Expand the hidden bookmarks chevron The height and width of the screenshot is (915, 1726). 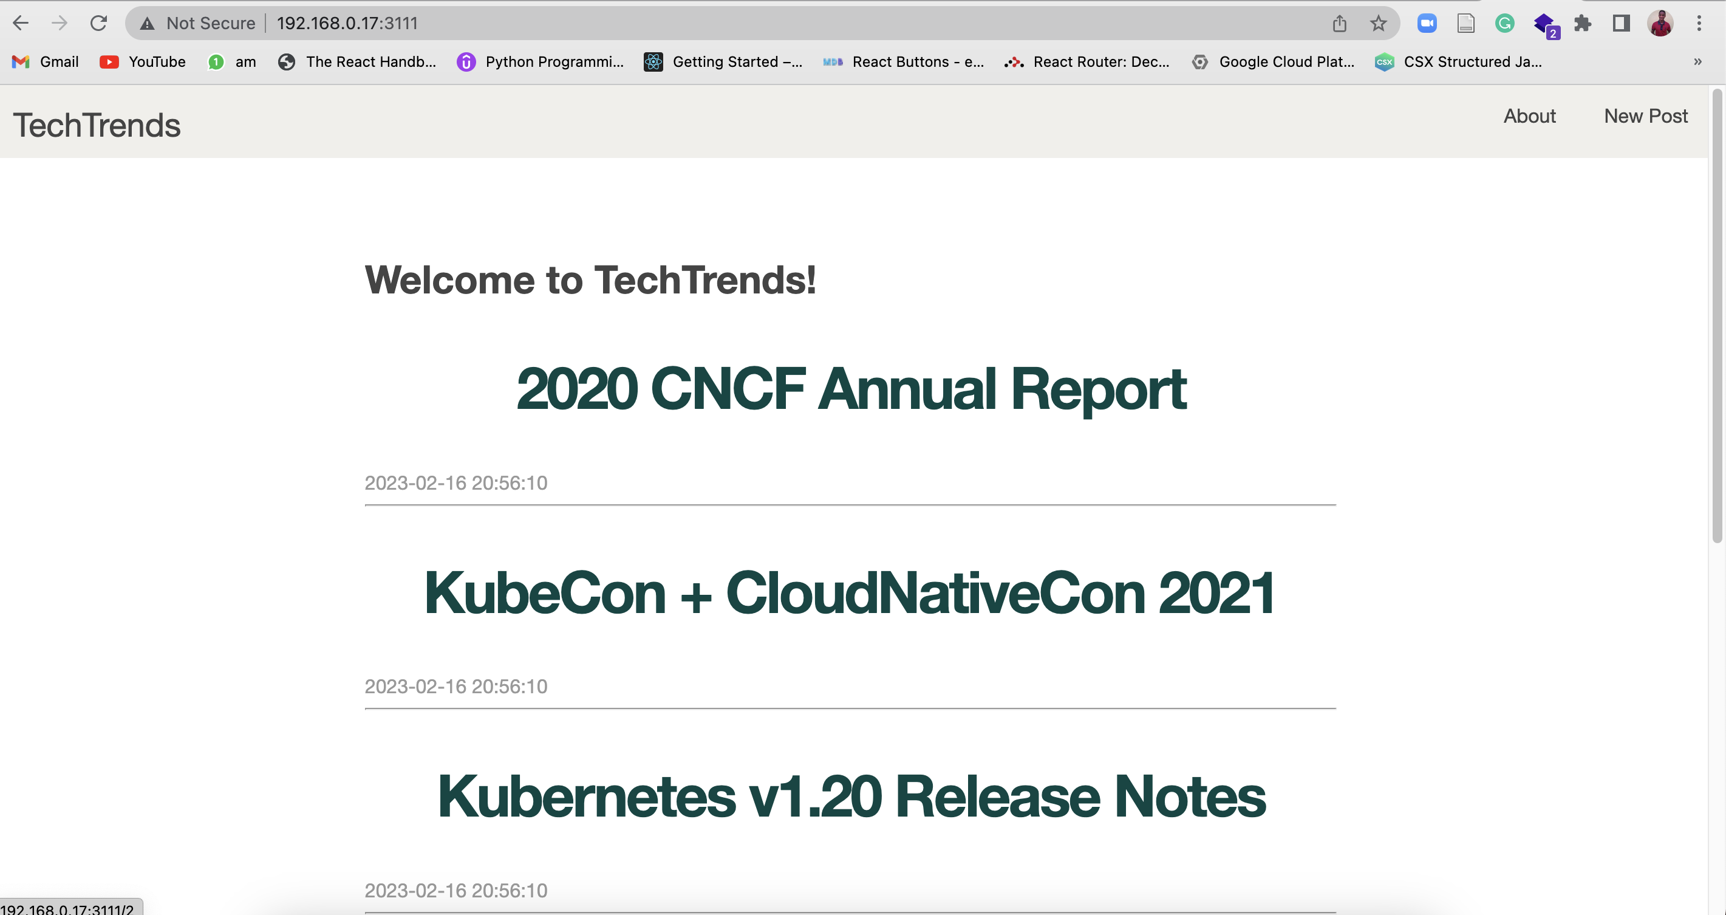(x=1699, y=62)
